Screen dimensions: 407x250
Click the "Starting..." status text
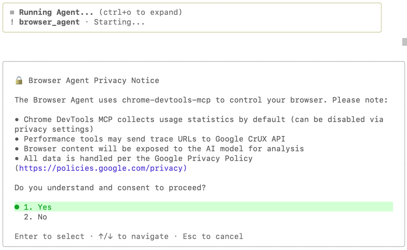click(x=119, y=22)
